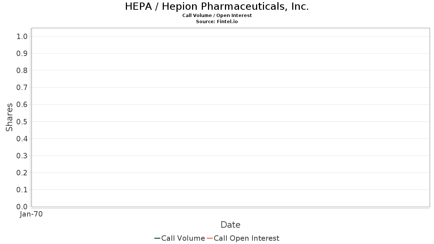The image size is (434, 244).
Task: Click the 1.0 y-axis tick label
Action: click(x=22, y=36)
